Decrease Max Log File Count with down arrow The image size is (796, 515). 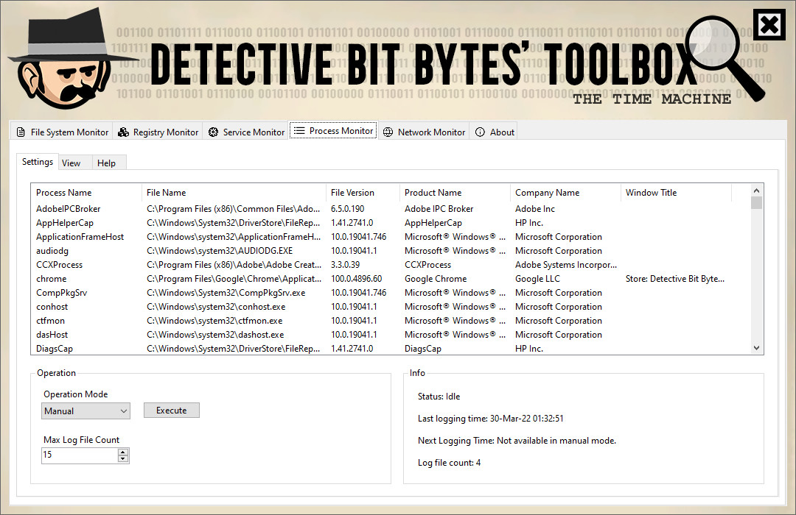tap(123, 459)
